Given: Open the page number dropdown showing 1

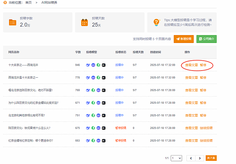Looking at the screenshot, I should pyautogui.click(x=176, y=158).
